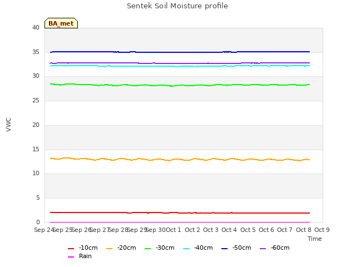Toggle the -50cm legend entry
This screenshot has height=267, width=356.
click(236, 248)
